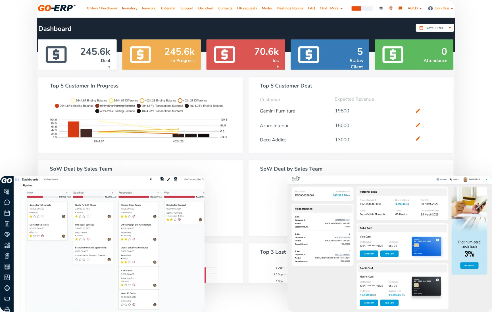Click the red progress bar under Proposition

click(134, 197)
